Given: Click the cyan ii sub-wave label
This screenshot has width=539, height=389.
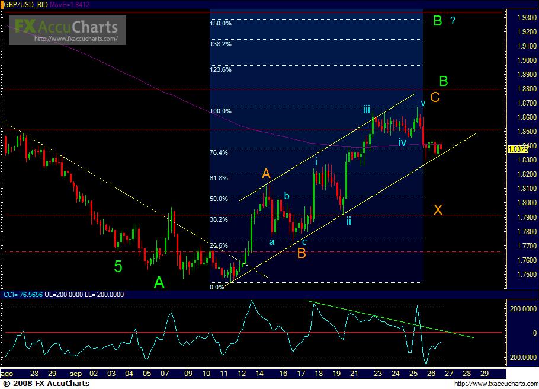Looking at the screenshot, I should point(349,220).
